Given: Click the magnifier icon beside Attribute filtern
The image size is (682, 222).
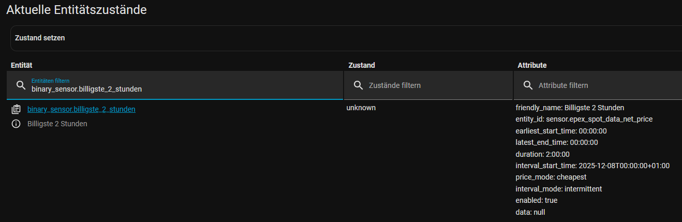Looking at the screenshot, I should pyautogui.click(x=527, y=85).
